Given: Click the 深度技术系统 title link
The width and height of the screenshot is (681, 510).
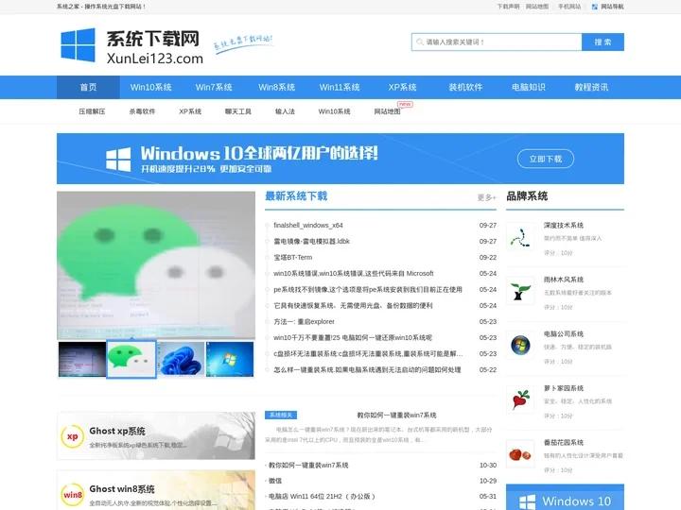Looking at the screenshot, I should pos(564,225).
